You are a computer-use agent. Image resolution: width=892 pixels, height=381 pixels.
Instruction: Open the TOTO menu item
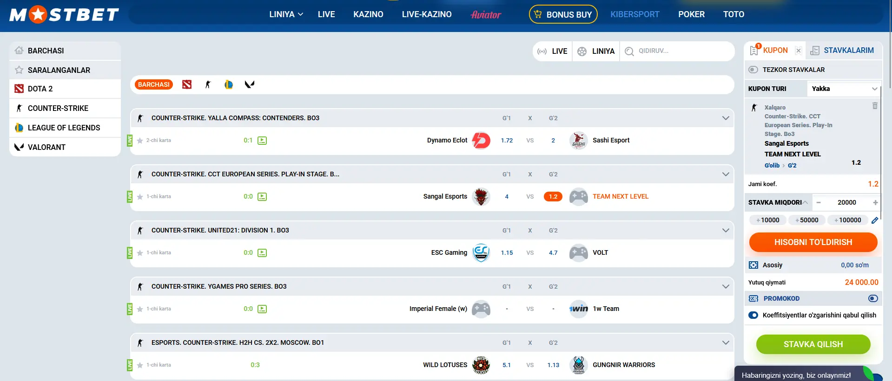tap(733, 14)
